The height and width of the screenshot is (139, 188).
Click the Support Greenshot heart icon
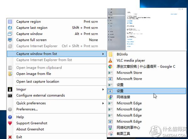click(x=10, y=123)
